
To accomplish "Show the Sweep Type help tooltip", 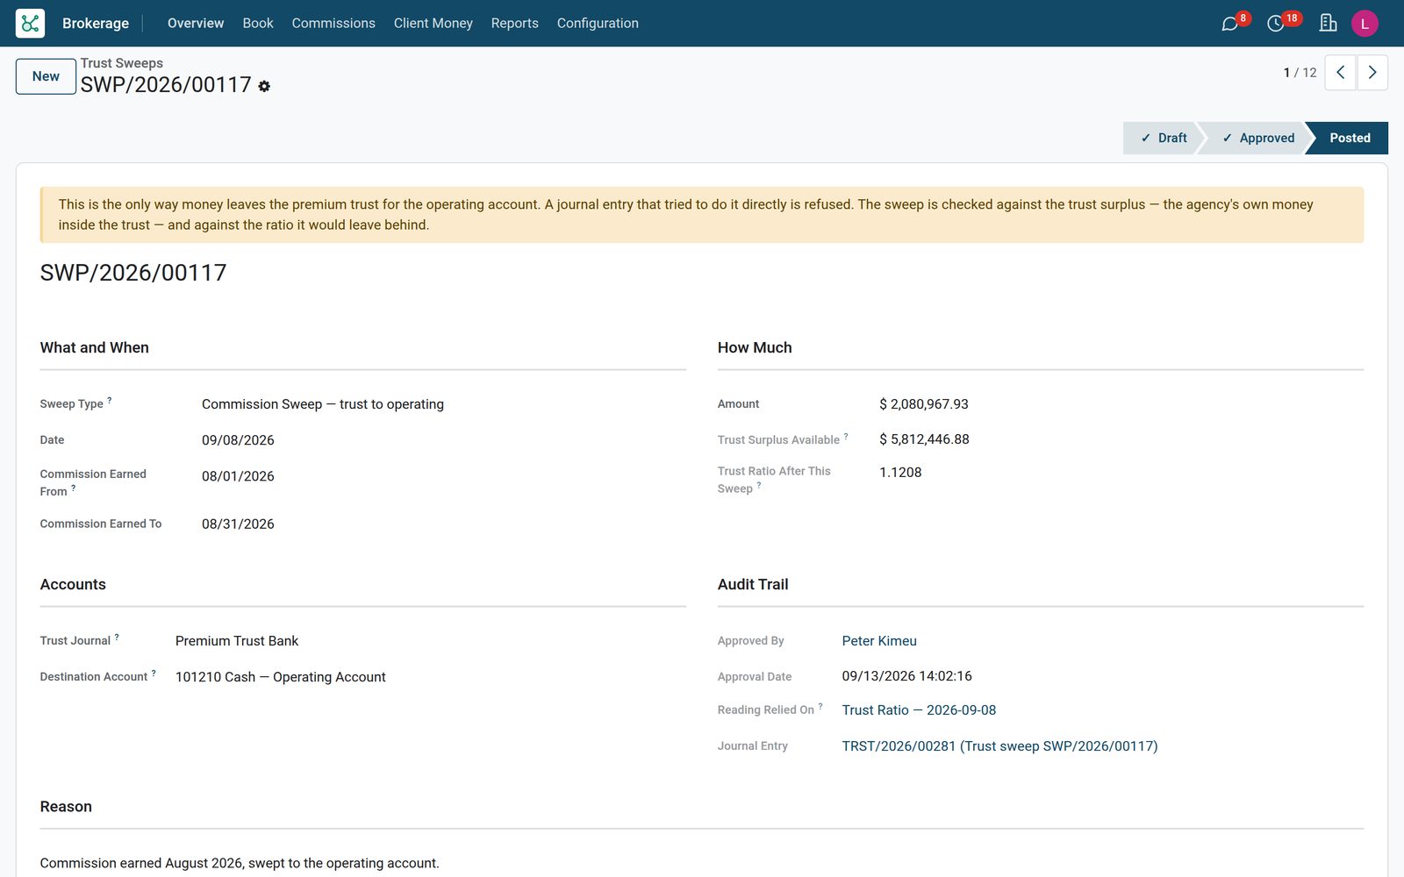I will click(110, 400).
